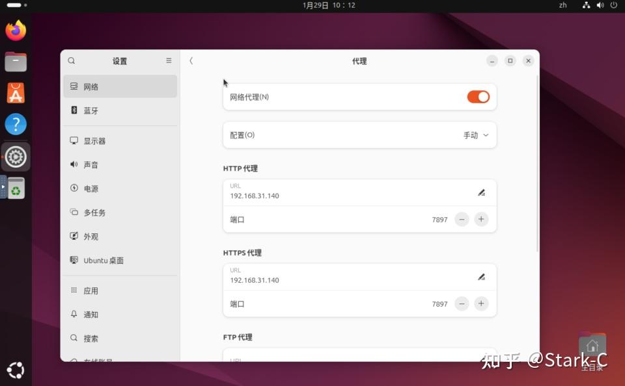
Task: Click the Bluetooth sidebar icon
Action: point(74,110)
